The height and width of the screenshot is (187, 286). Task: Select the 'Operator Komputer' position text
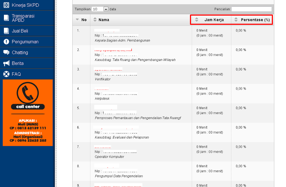click(110, 157)
